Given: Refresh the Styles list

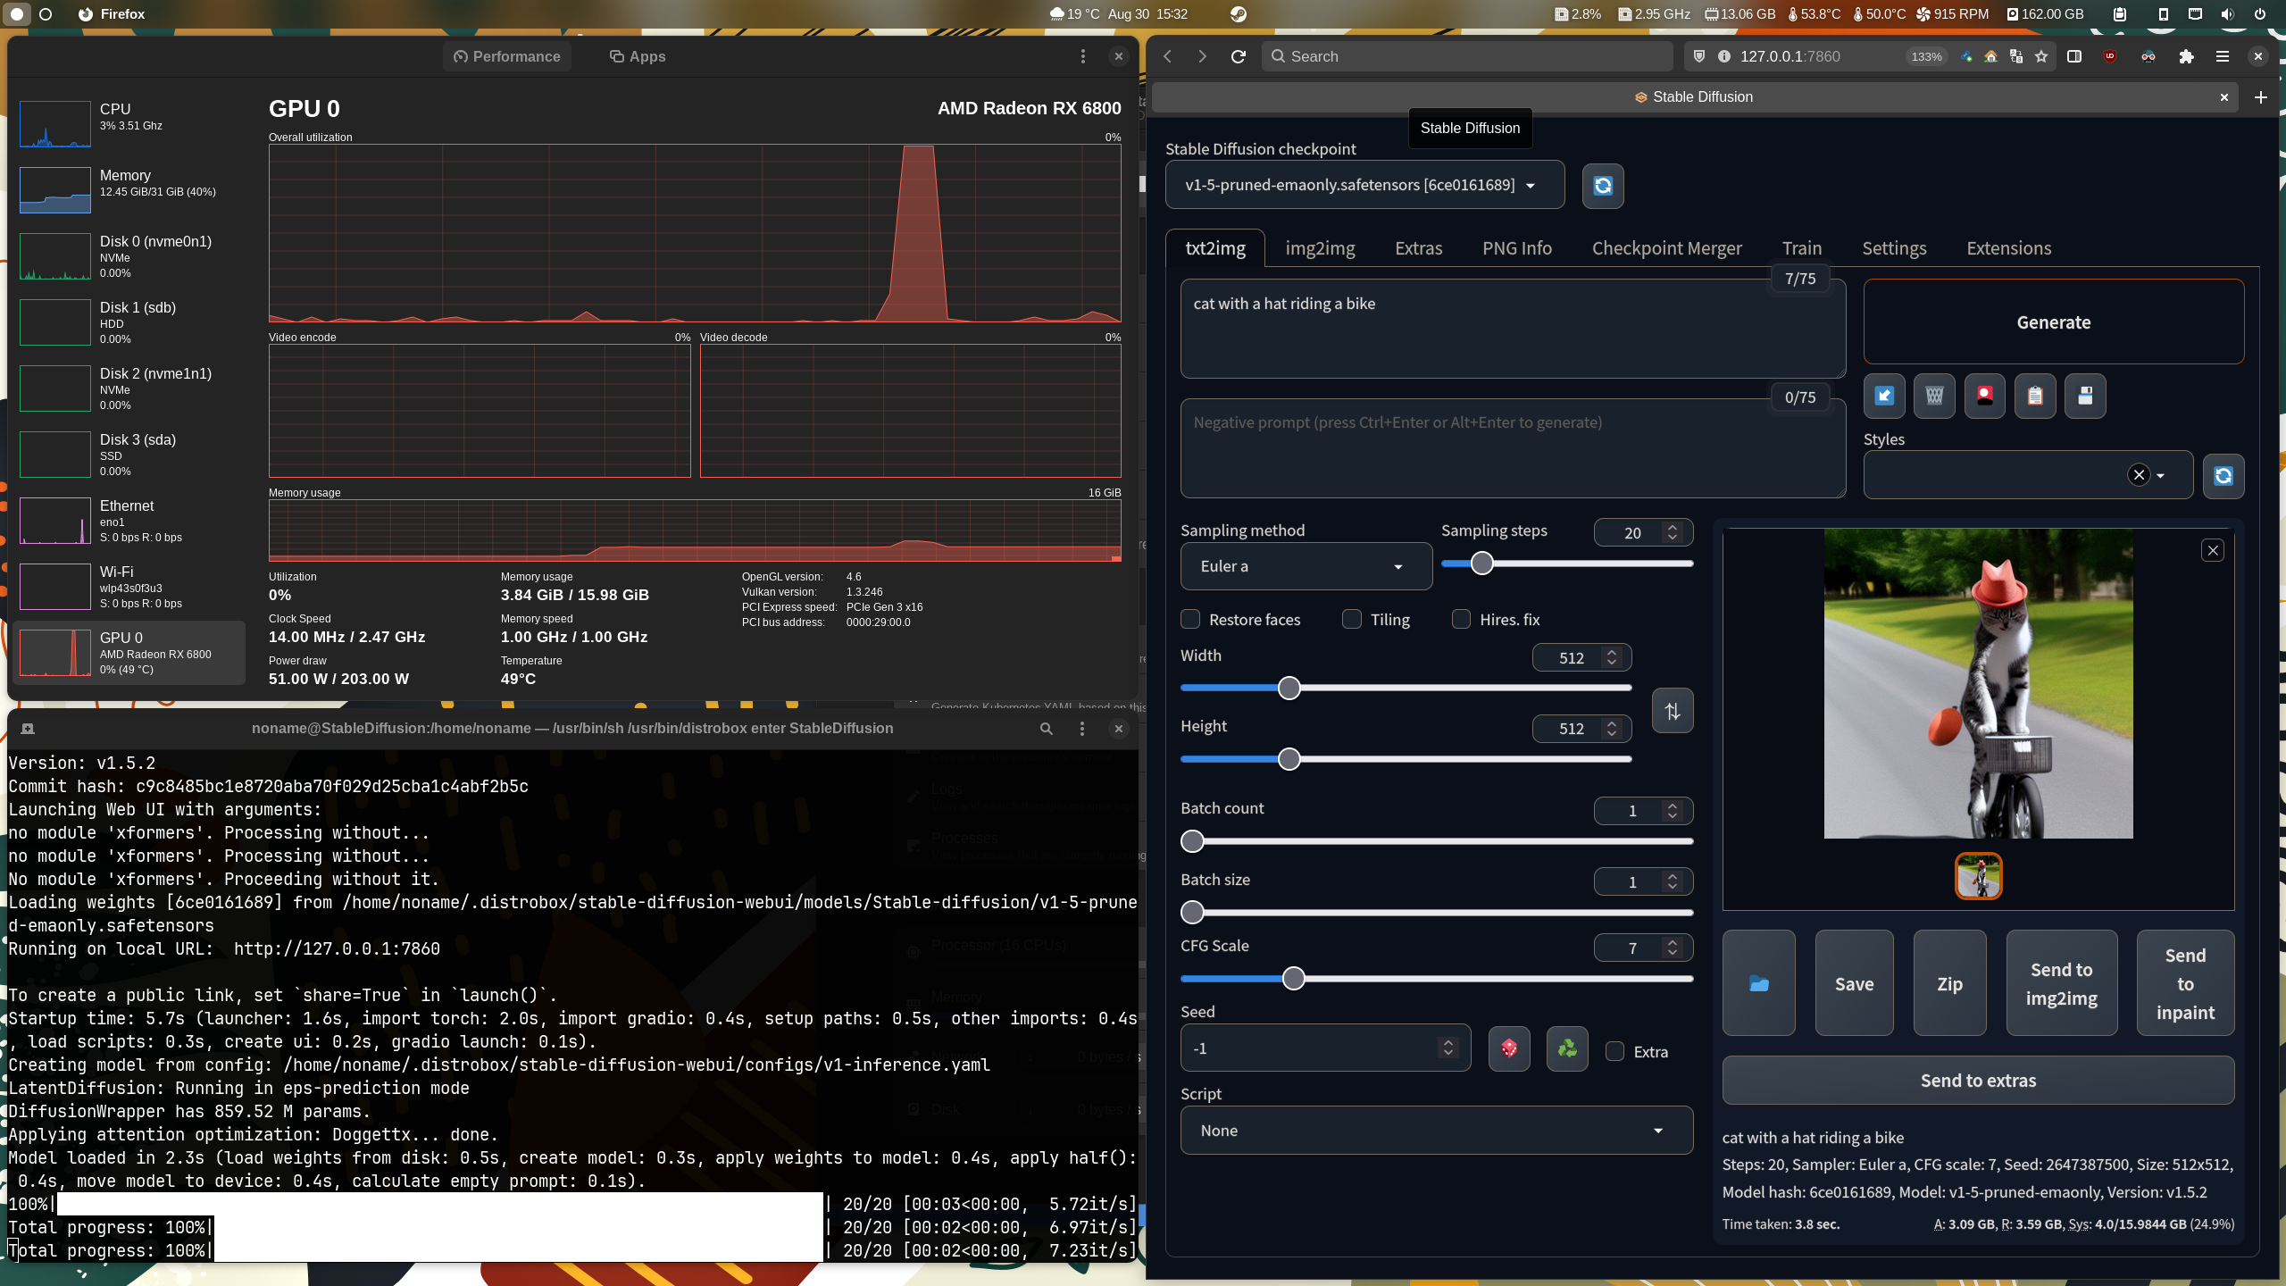Looking at the screenshot, I should pos(2223,476).
